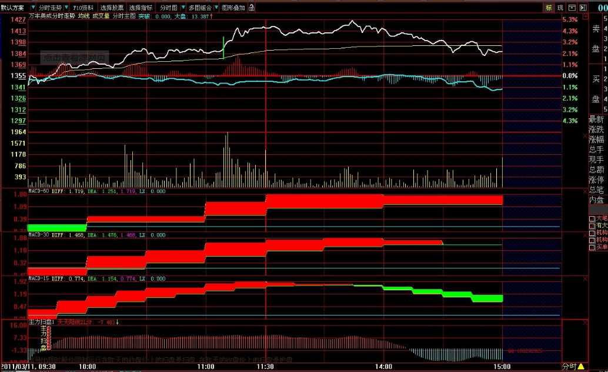
Task: Open the 多图组合 dropdown arrow
Action: [x=215, y=8]
